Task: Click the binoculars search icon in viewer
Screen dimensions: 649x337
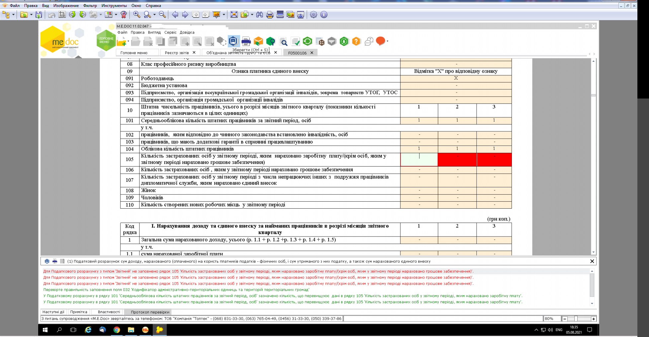Action: point(260,15)
